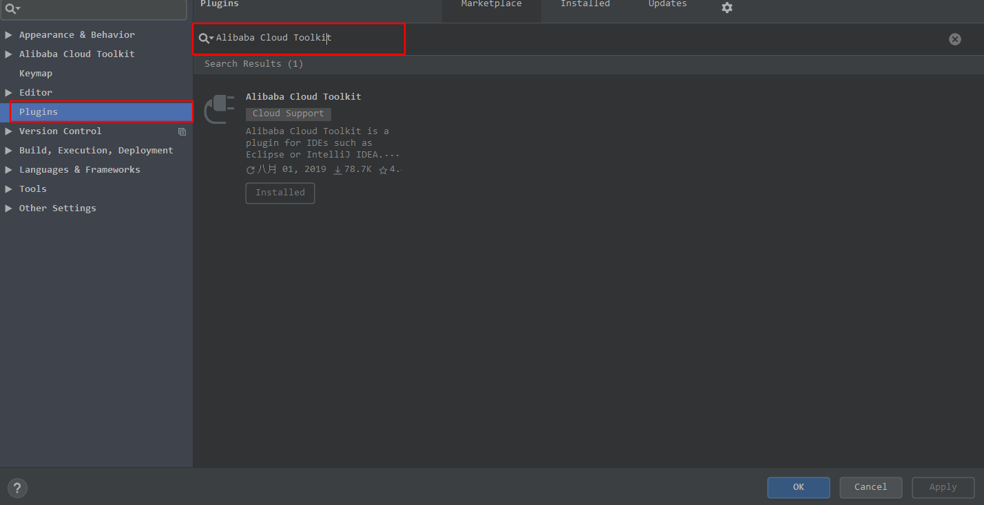
Task: Click the Cloud Support tag
Action: tap(289, 114)
